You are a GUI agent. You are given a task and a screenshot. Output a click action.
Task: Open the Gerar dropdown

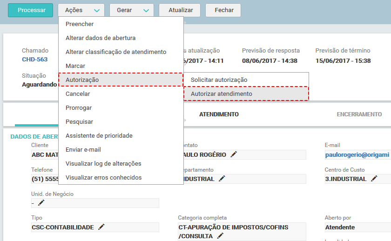(x=132, y=10)
